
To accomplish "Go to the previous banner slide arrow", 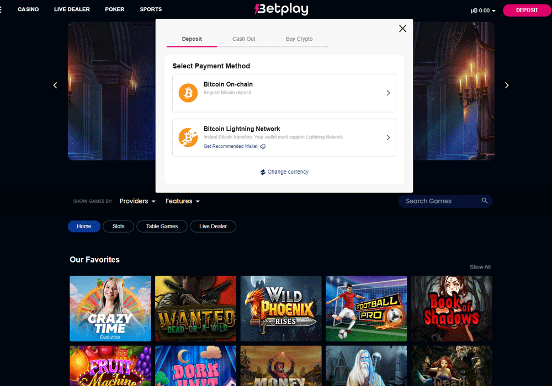I will click(55, 85).
